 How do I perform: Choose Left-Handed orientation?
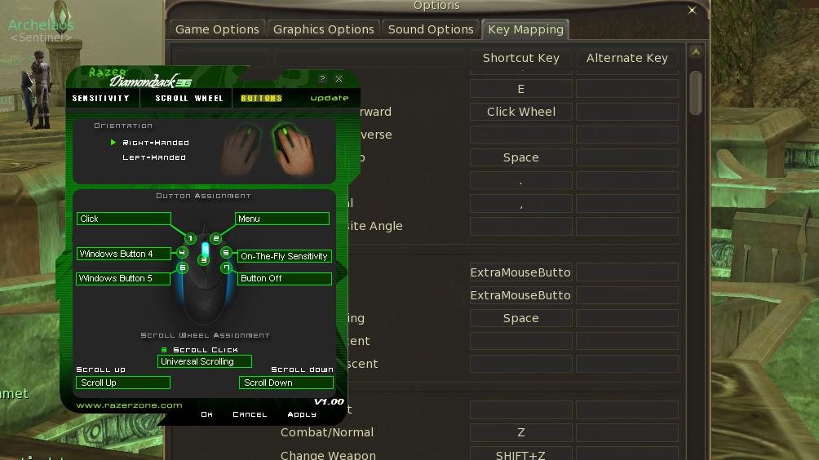point(154,157)
